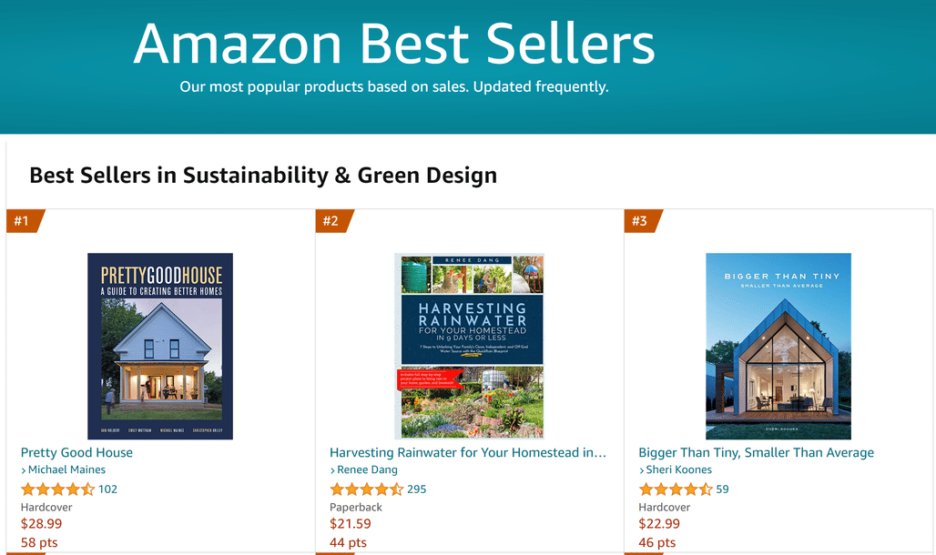Open Harvesting Rainwater for Your Homestead title

(468, 452)
